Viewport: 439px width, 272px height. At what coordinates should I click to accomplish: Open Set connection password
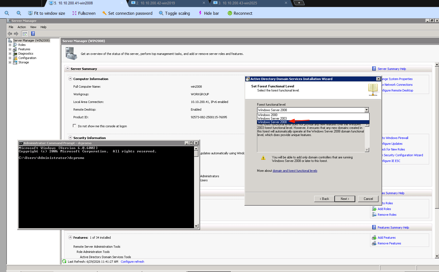tap(127, 13)
